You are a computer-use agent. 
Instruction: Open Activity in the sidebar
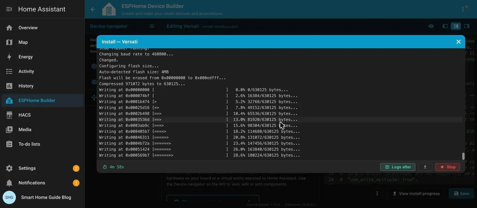[x=42, y=71]
